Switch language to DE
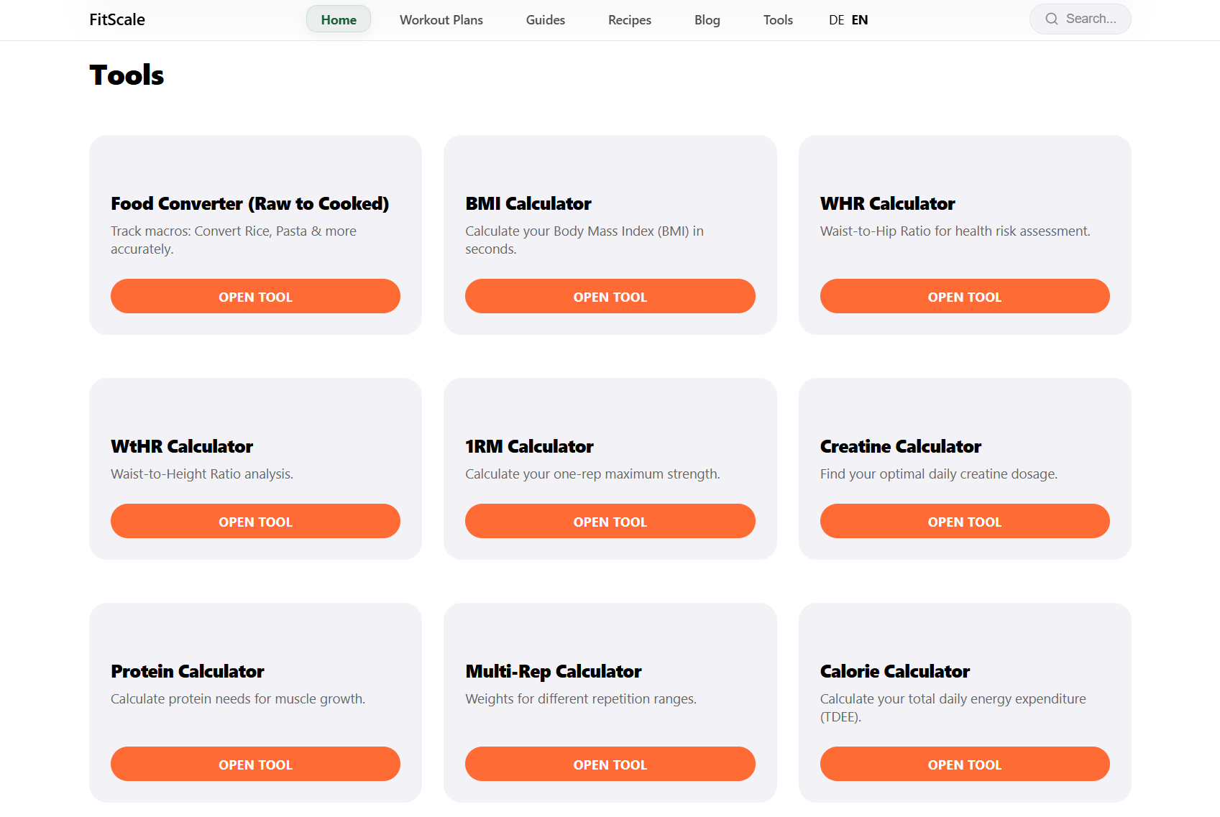Image resolution: width=1220 pixels, height=817 pixels. click(835, 19)
